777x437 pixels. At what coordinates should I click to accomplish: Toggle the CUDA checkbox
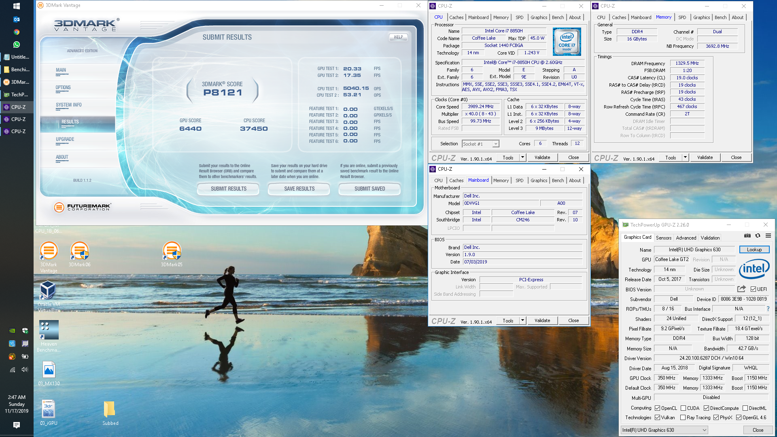[683, 408]
